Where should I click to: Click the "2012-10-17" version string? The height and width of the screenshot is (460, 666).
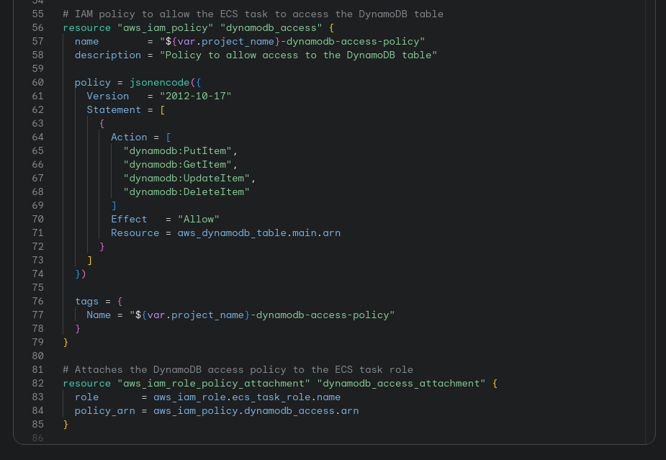(195, 96)
